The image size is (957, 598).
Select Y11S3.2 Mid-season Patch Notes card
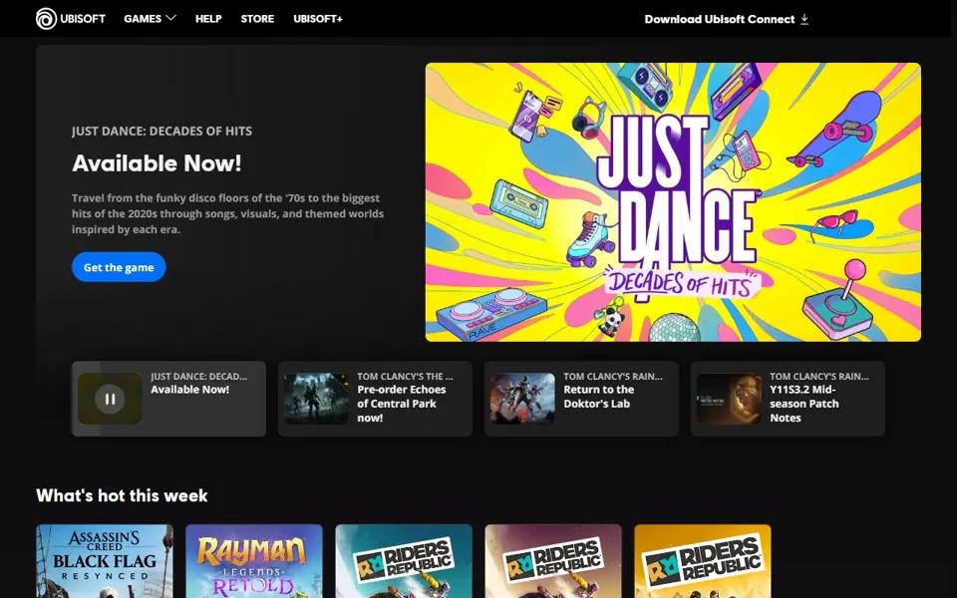[788, 399]
